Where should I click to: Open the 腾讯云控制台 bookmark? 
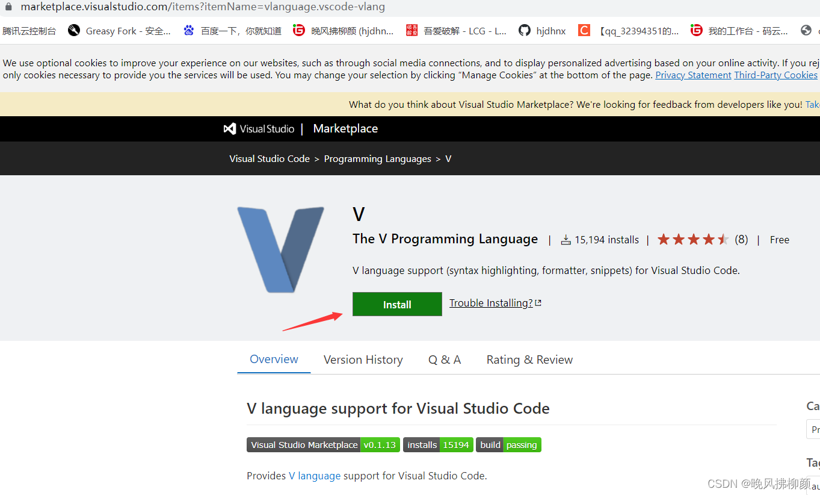click(x=29, y=31)
